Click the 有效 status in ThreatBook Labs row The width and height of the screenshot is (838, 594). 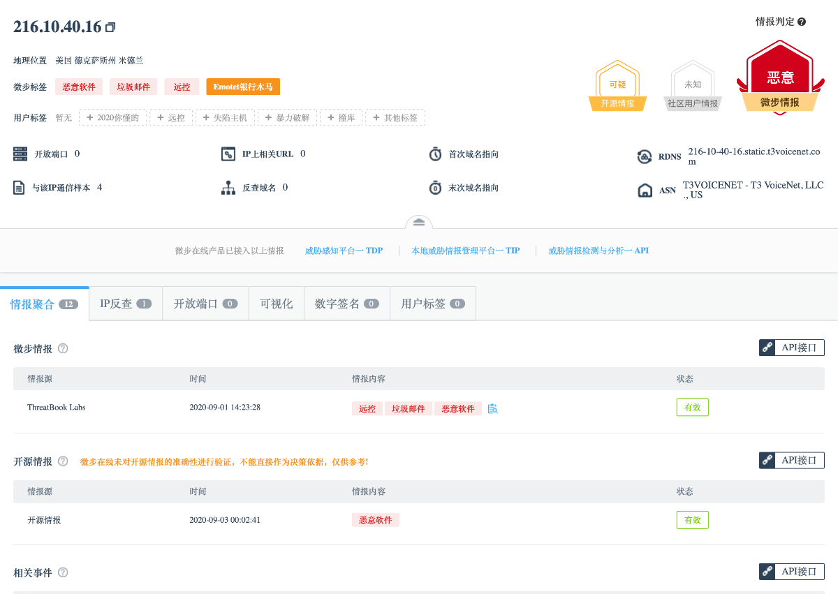[x=693, y=407]
